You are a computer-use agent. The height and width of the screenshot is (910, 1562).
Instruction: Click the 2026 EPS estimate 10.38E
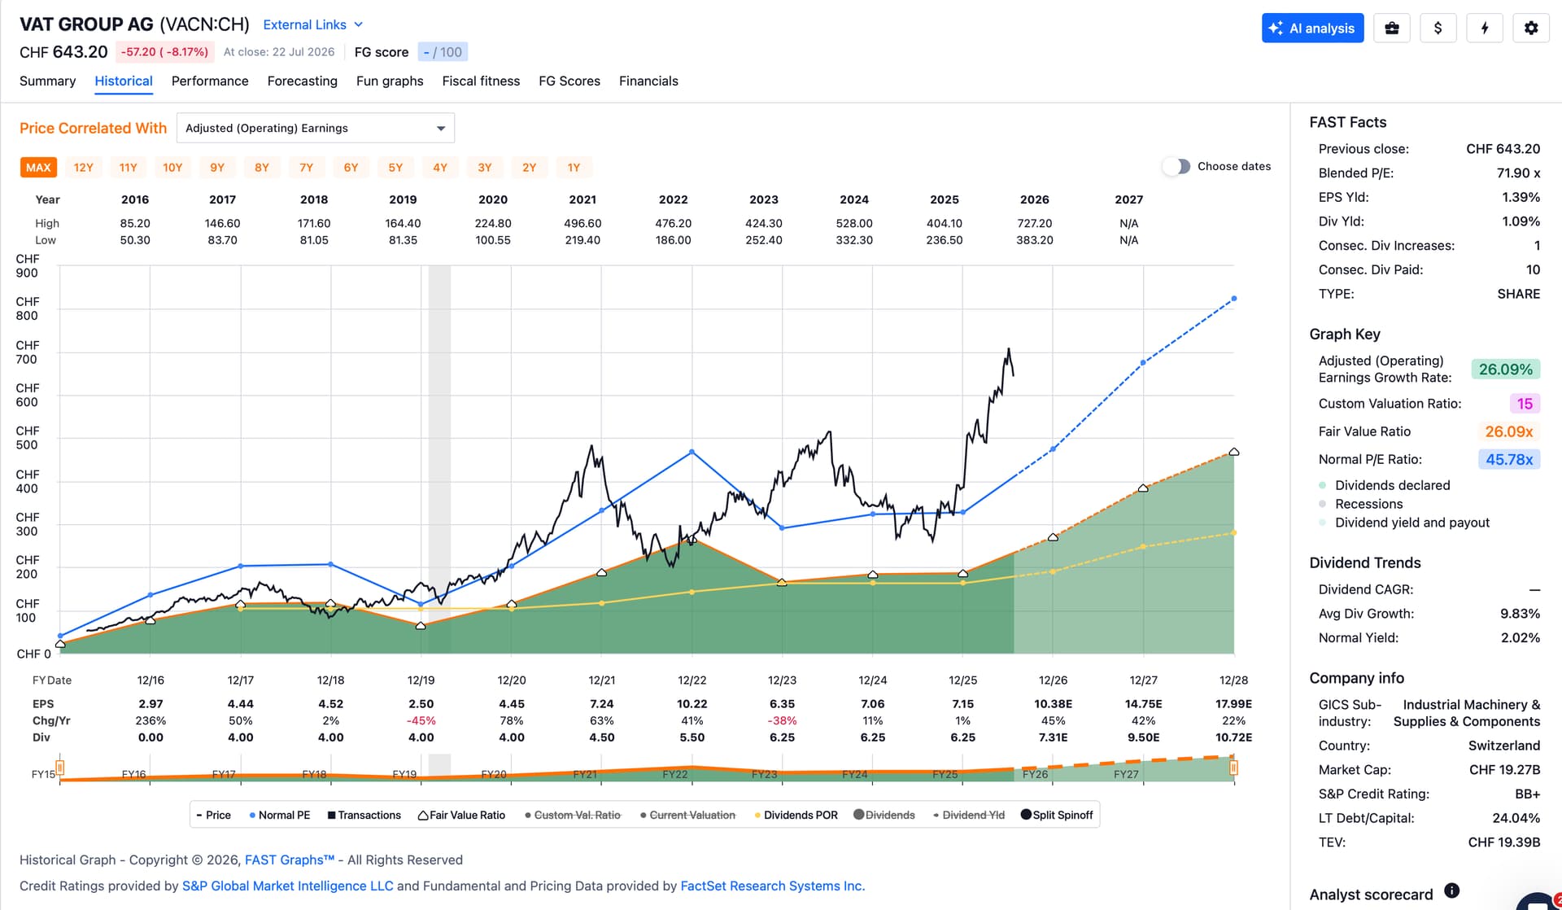click(x=1054, y=704)
